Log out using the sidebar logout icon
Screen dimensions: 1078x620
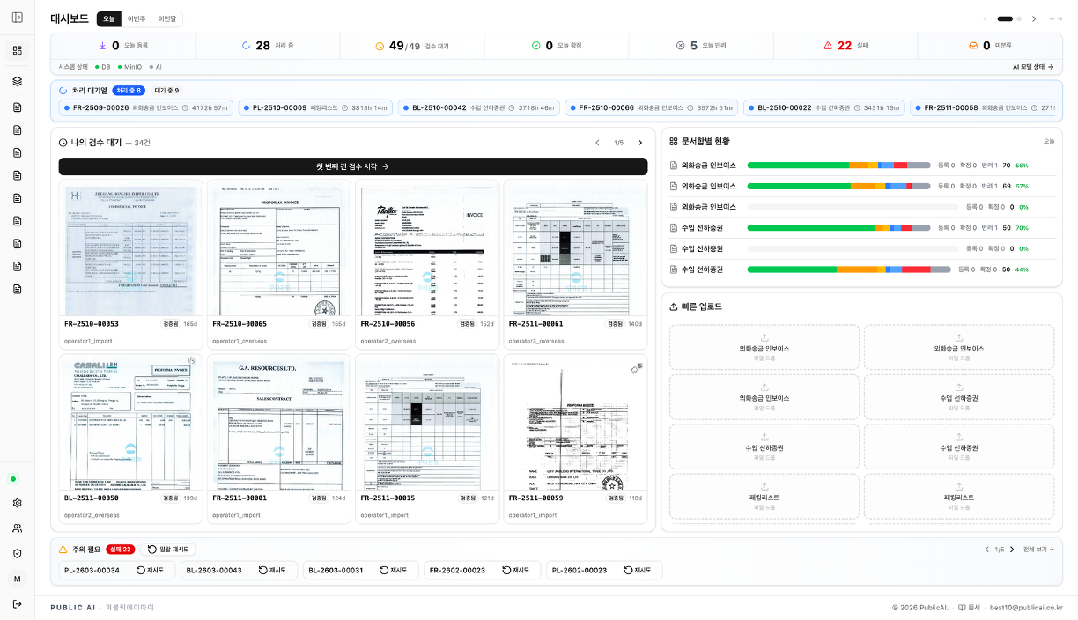click(17, 605)
